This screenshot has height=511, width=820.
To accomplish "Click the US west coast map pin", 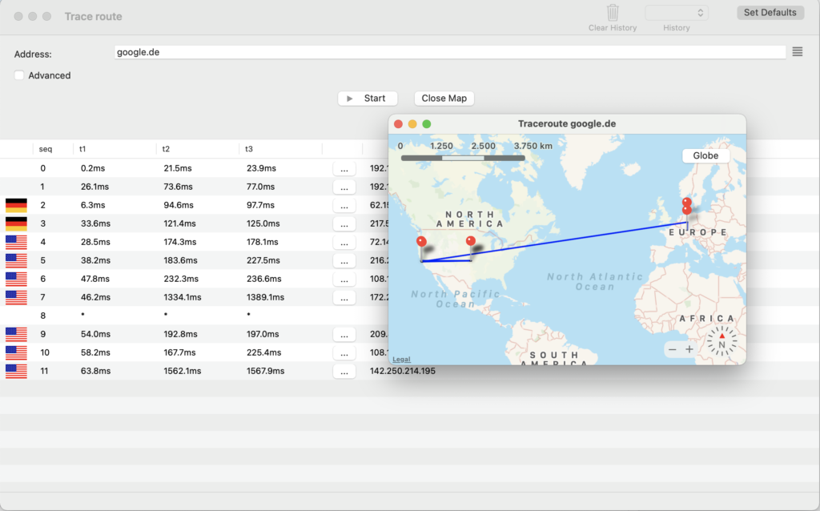I will [421, 242].
